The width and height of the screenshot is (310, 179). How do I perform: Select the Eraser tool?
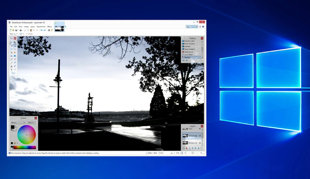15,59
